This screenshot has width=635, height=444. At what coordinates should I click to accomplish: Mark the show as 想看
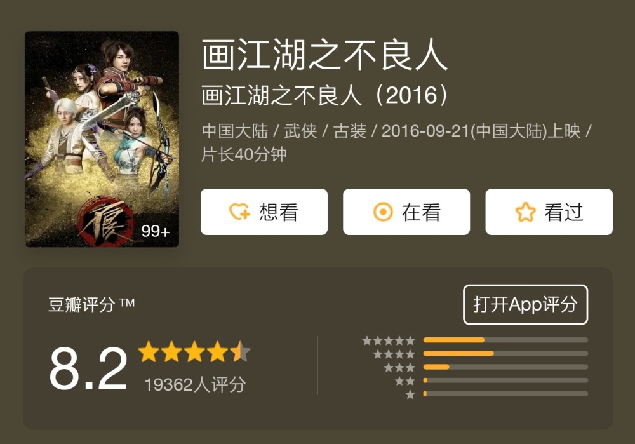point(264,212)
